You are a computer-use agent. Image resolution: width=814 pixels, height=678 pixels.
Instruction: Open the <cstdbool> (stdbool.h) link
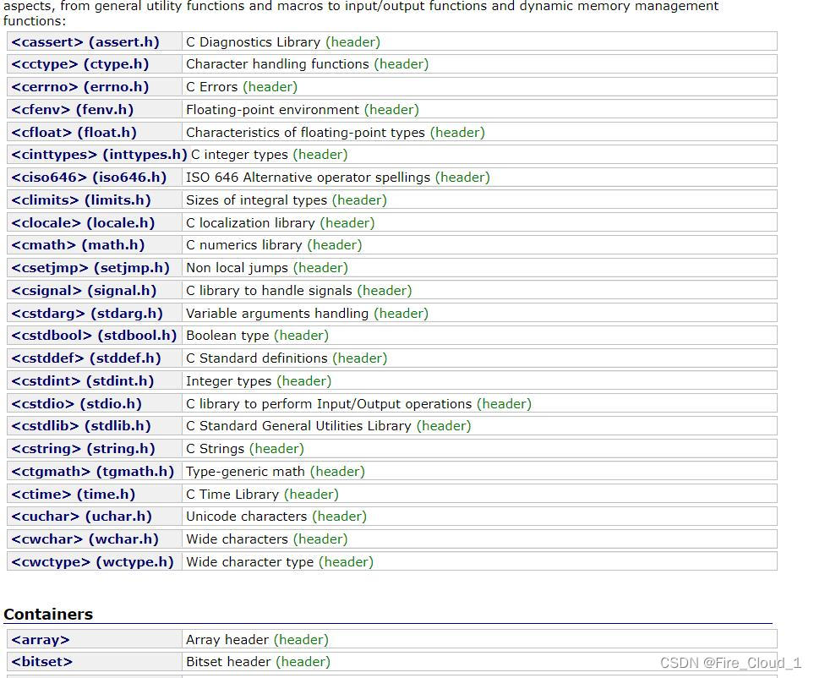94,336
